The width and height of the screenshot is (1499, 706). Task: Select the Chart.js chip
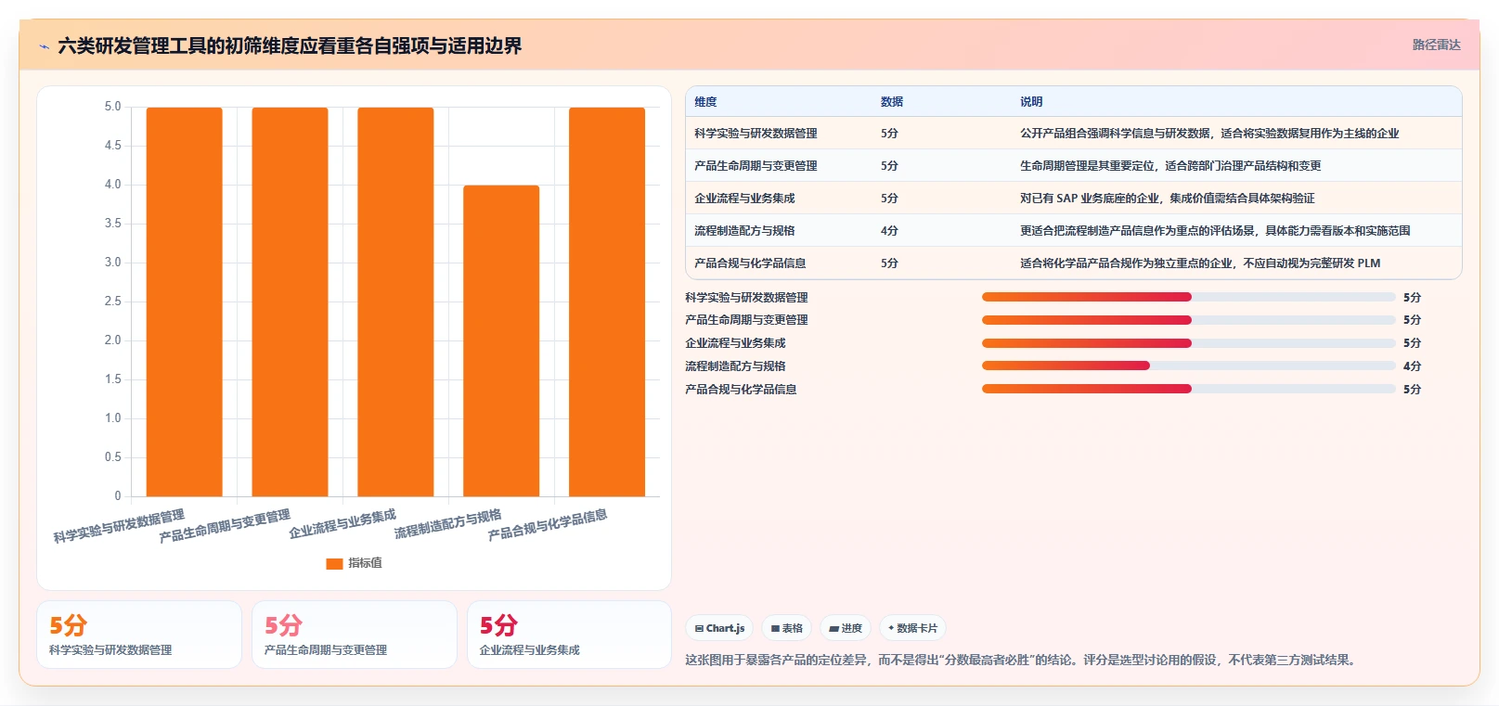coord(719,628)
